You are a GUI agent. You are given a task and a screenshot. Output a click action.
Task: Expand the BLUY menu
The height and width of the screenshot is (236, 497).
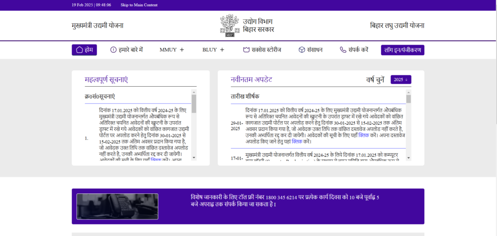point(214,49)
